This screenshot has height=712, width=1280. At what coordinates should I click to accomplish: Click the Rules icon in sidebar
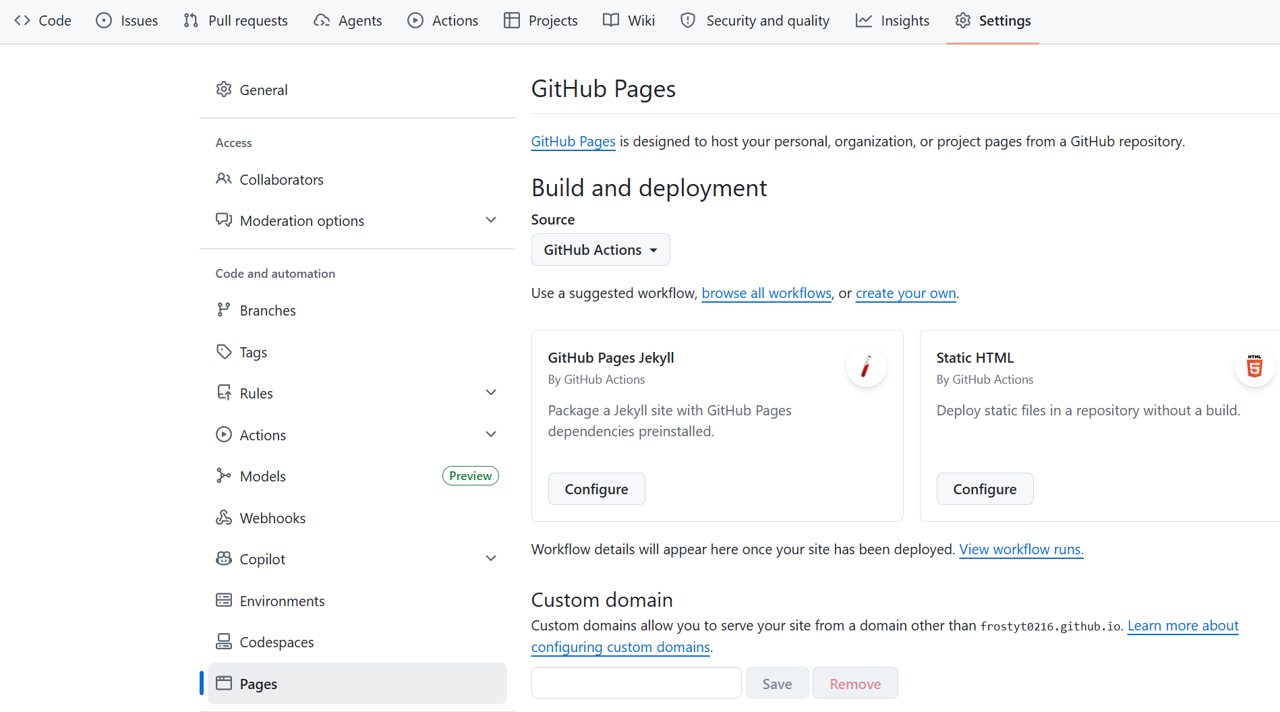(224, 392)
